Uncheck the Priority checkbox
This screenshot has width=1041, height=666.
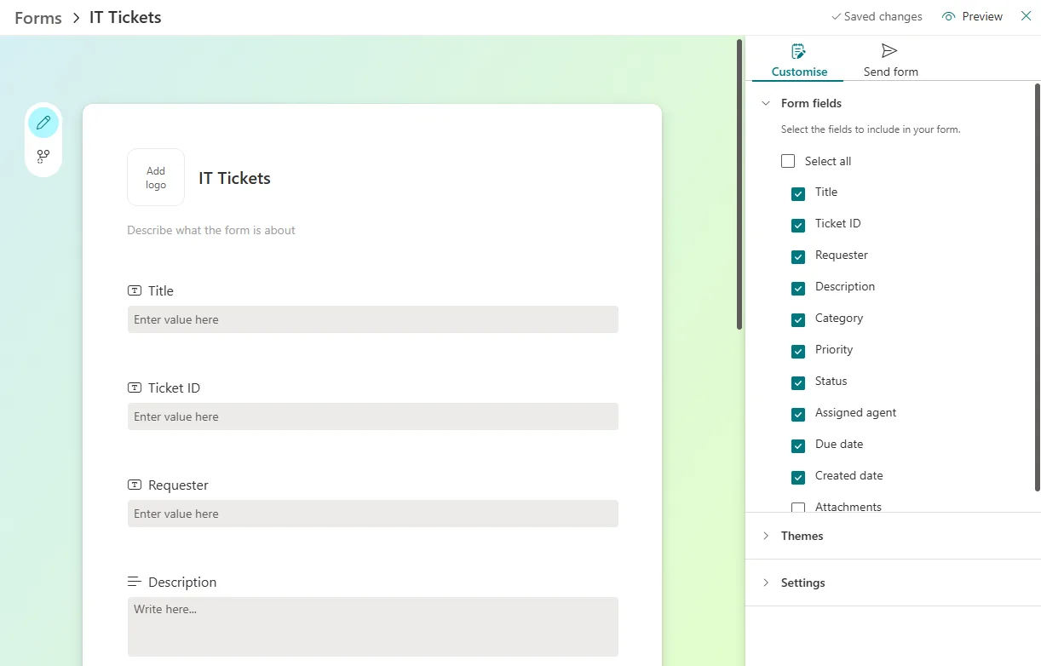pyautogui.click(x=798, y=352)
